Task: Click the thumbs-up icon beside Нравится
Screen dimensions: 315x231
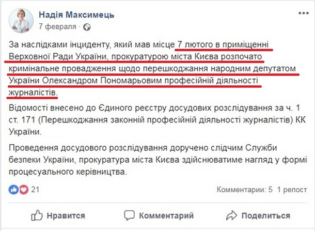Action: (37, 215)
